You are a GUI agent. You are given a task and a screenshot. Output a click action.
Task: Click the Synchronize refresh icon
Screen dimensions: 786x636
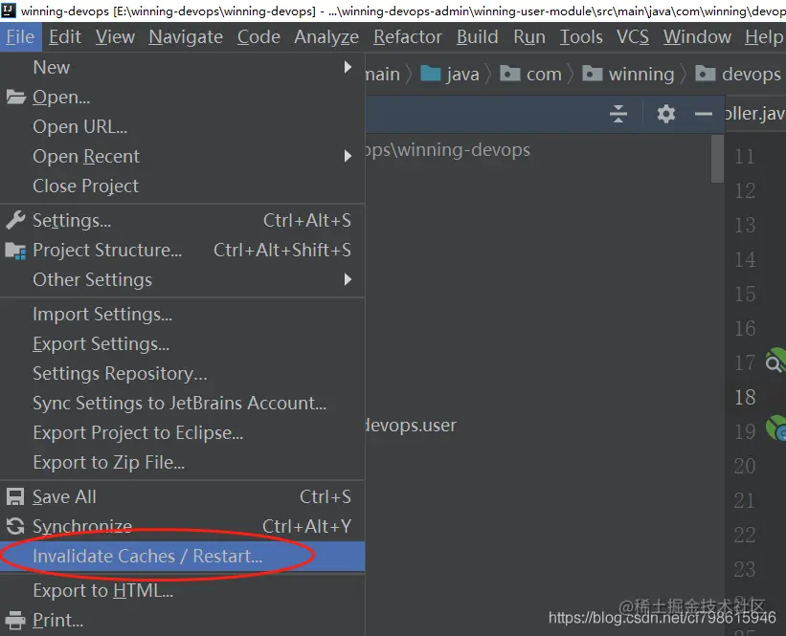coord(15,526)
